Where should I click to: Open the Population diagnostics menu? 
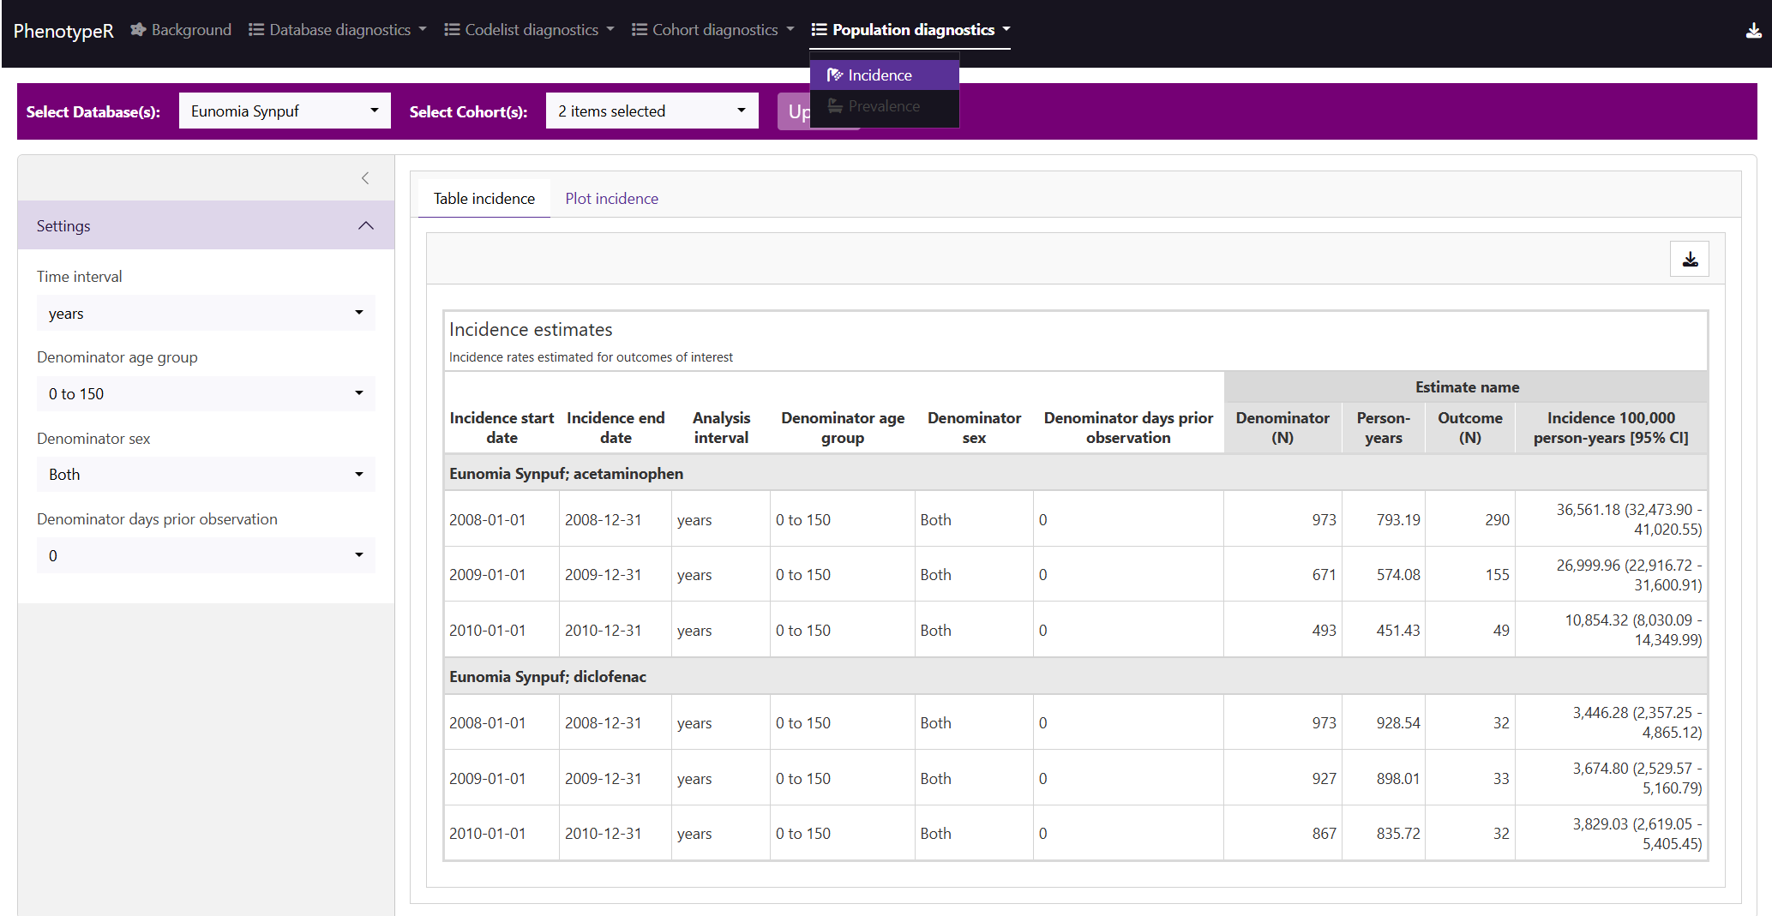point(912,30)
